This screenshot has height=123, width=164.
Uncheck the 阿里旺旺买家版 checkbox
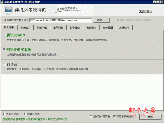4,50
